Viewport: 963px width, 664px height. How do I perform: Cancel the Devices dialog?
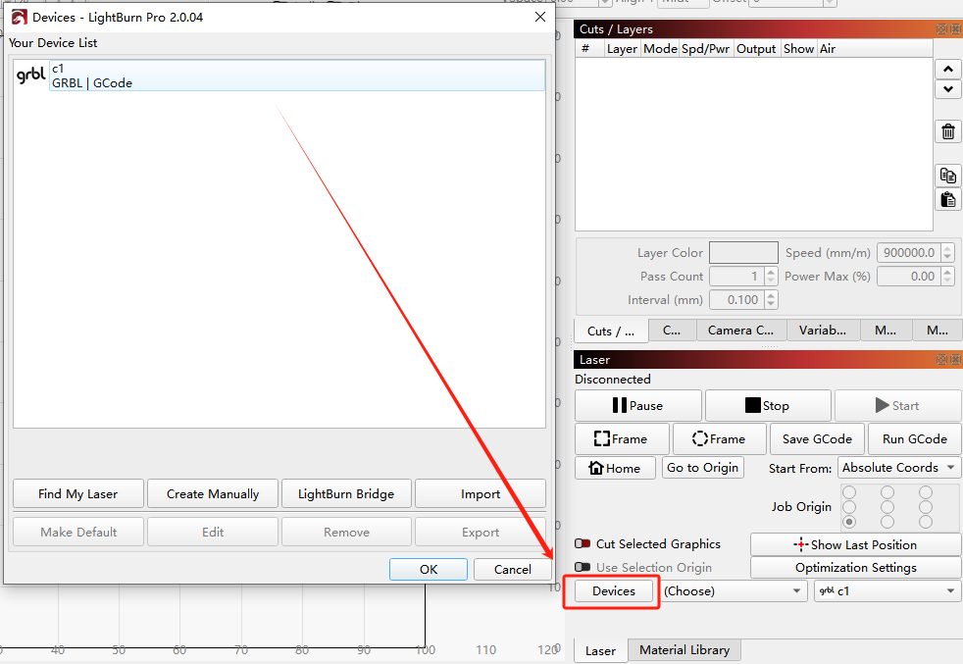pos(513,570)
